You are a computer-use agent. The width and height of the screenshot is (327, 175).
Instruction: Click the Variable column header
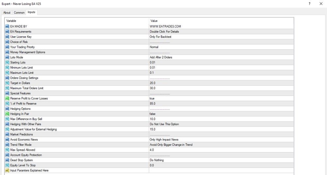click(x=77, y=21)
